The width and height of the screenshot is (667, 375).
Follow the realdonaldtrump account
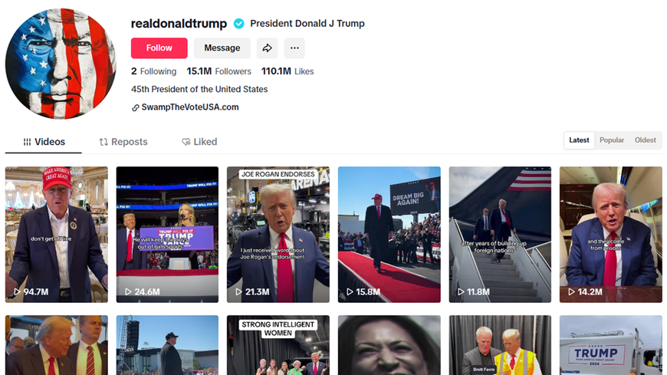pyautogui.click(x=159, y=48)
